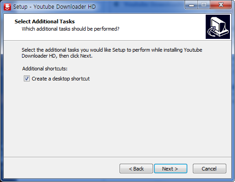
Task: Click the "Additional shortcuts:" group label
Action: click(45, 69)
